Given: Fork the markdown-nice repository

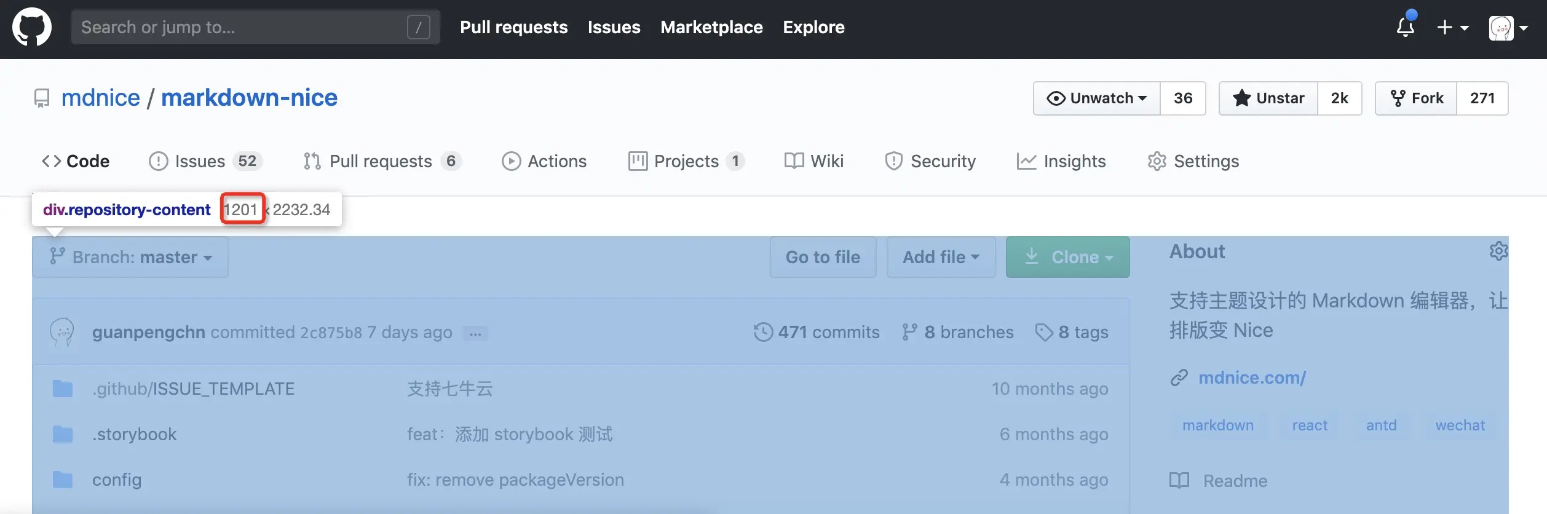Looking at the screenshot, I should 1416,98.
